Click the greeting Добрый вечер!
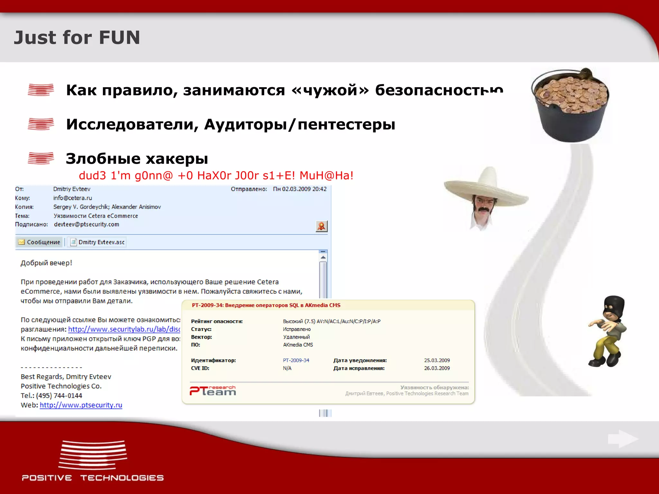The height and width of the screenshot is (494, 659). click(x=46, y=263)
